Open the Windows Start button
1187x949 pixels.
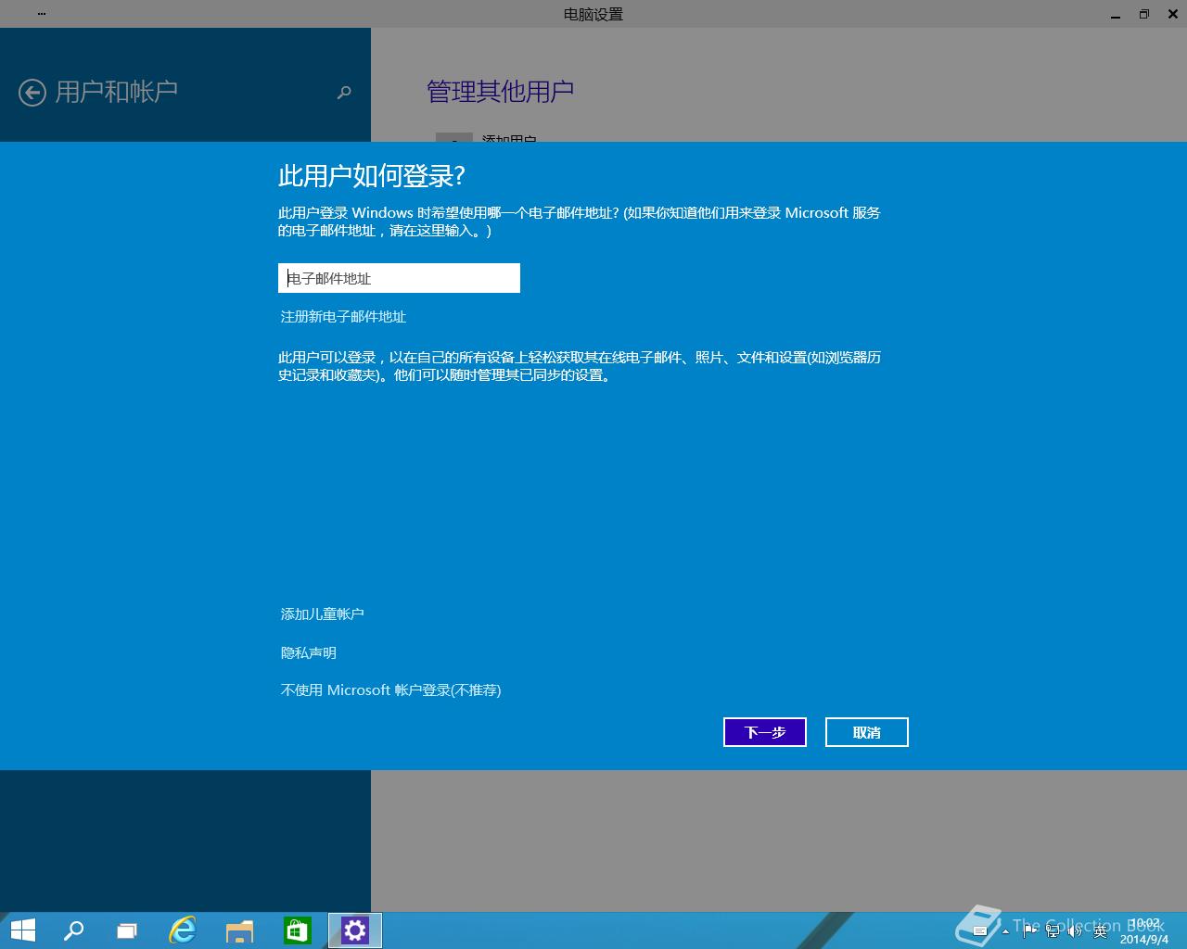pyautogui.click(x=22, y=930)
